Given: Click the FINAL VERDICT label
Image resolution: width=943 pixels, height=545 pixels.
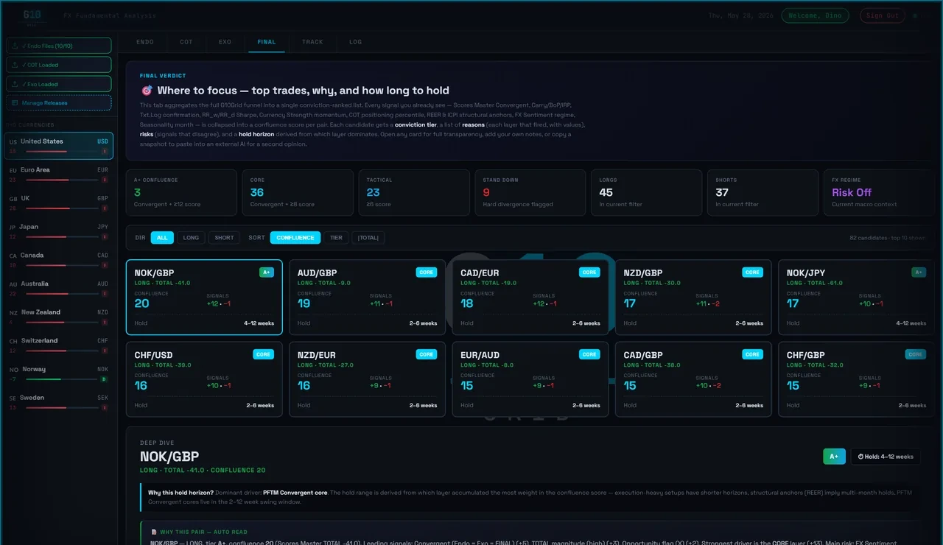Looking at the screenshot, I should coord(163,76).
